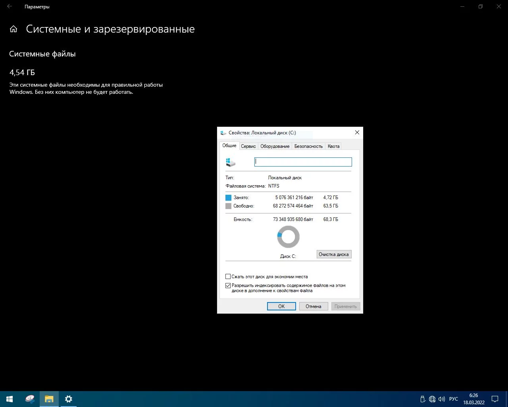Click the Очистка диска button

click(x=334, y=254)
